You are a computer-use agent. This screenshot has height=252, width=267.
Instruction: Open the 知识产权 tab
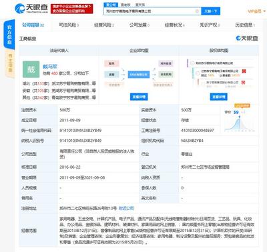click(x=210, y=25)
